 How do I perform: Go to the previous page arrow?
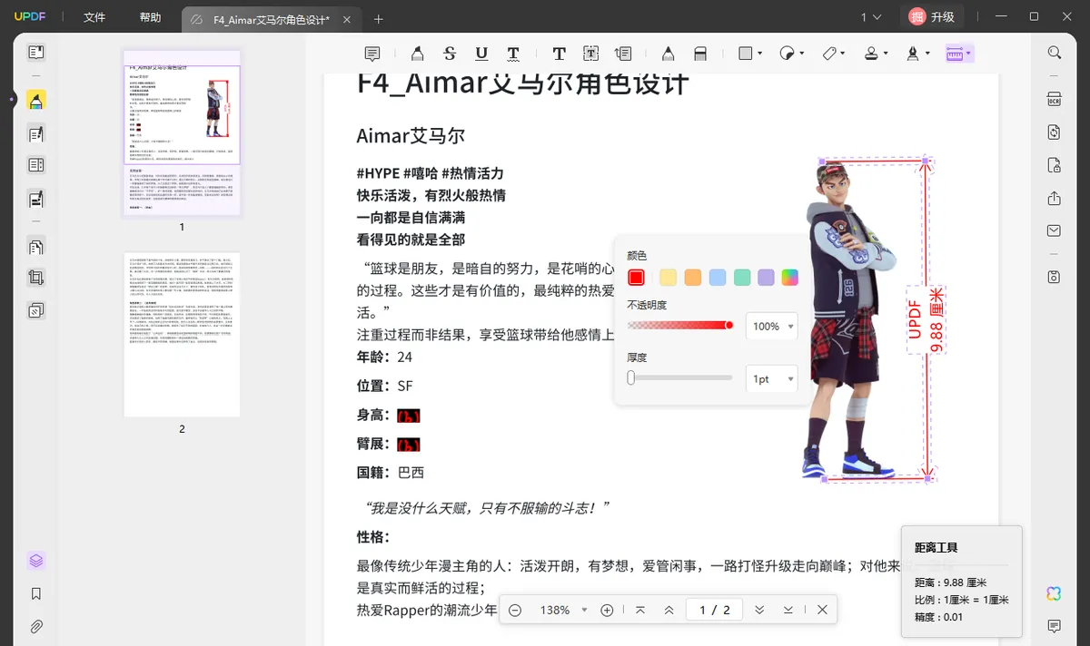[x=669, y=610]
